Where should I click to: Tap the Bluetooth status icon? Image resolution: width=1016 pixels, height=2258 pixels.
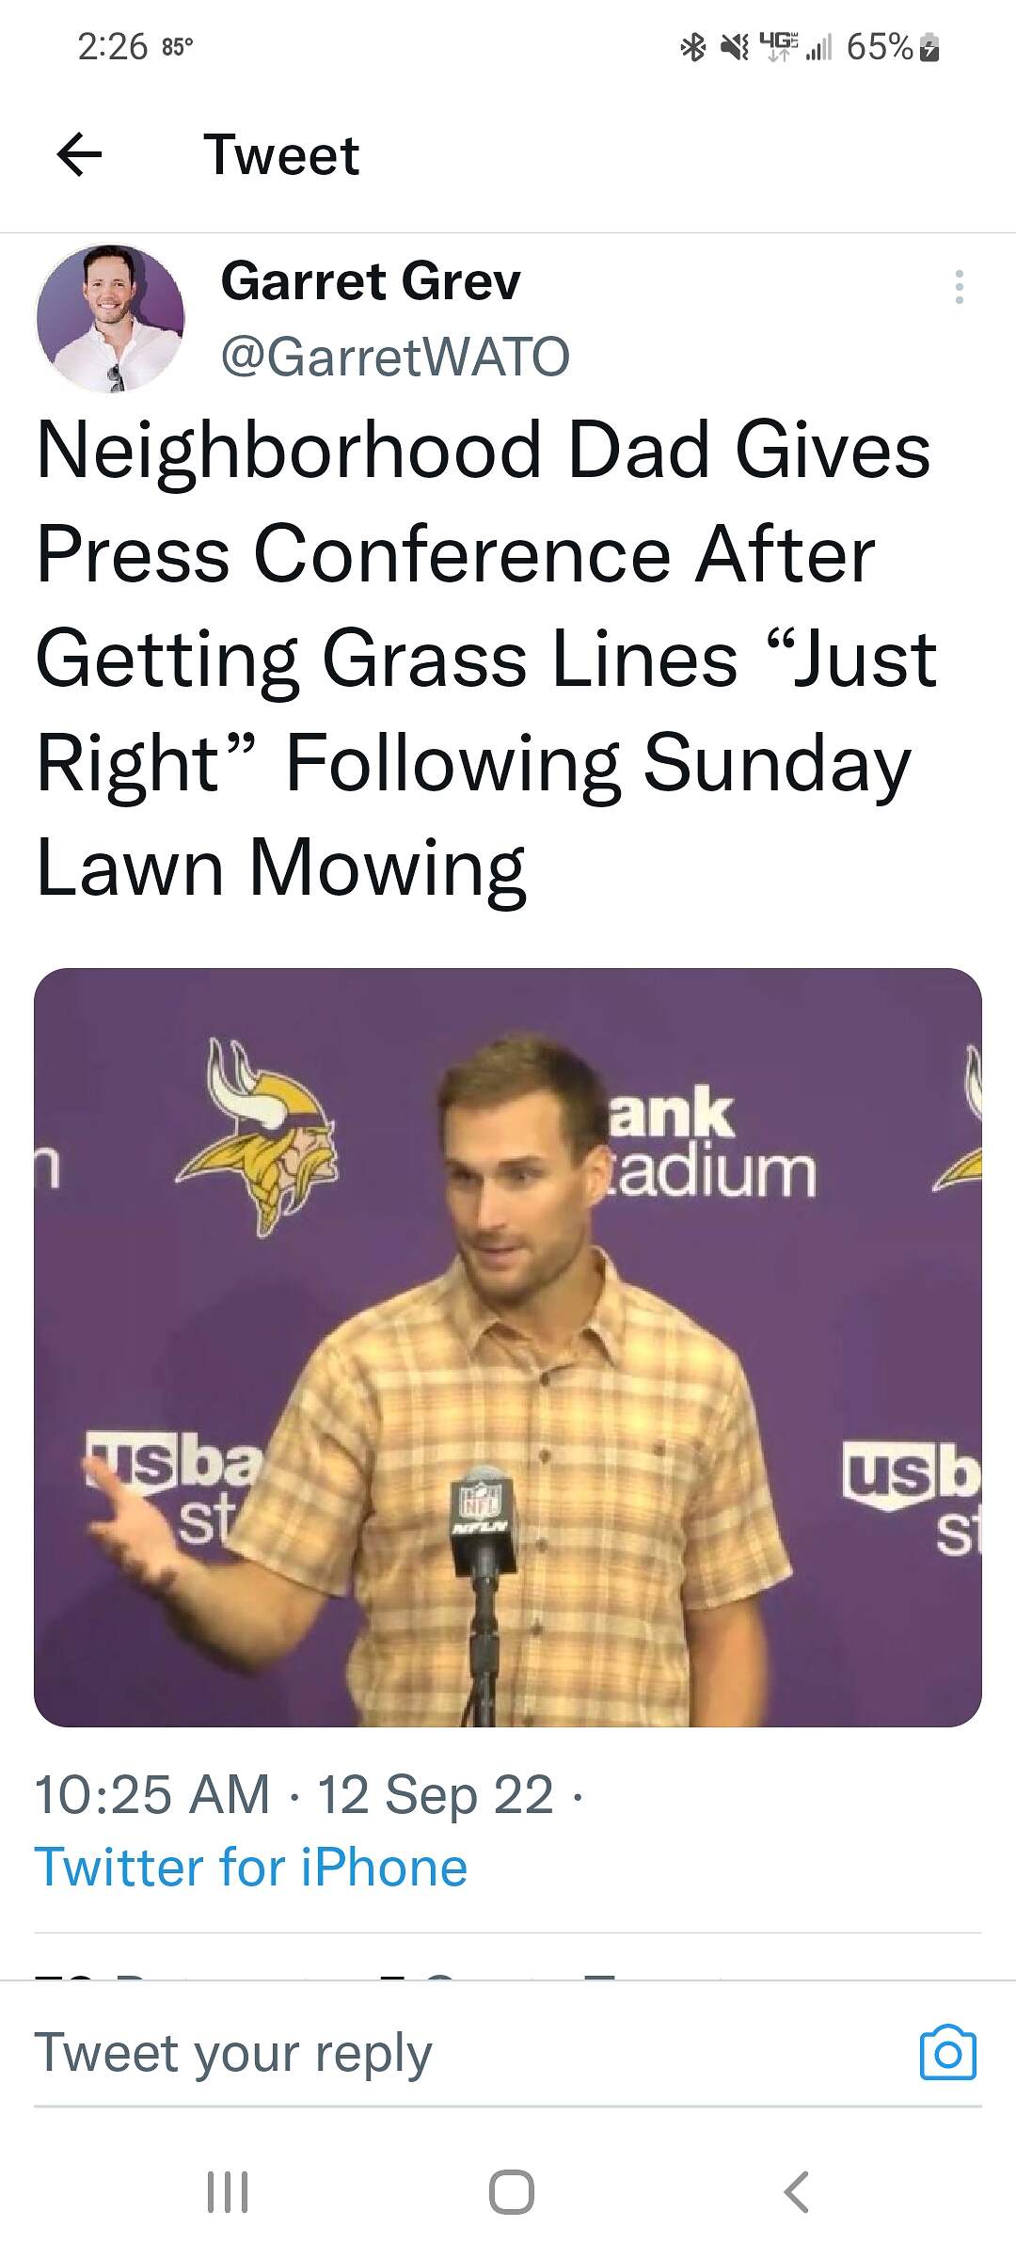pyautogui.click(x=693, y=46)
